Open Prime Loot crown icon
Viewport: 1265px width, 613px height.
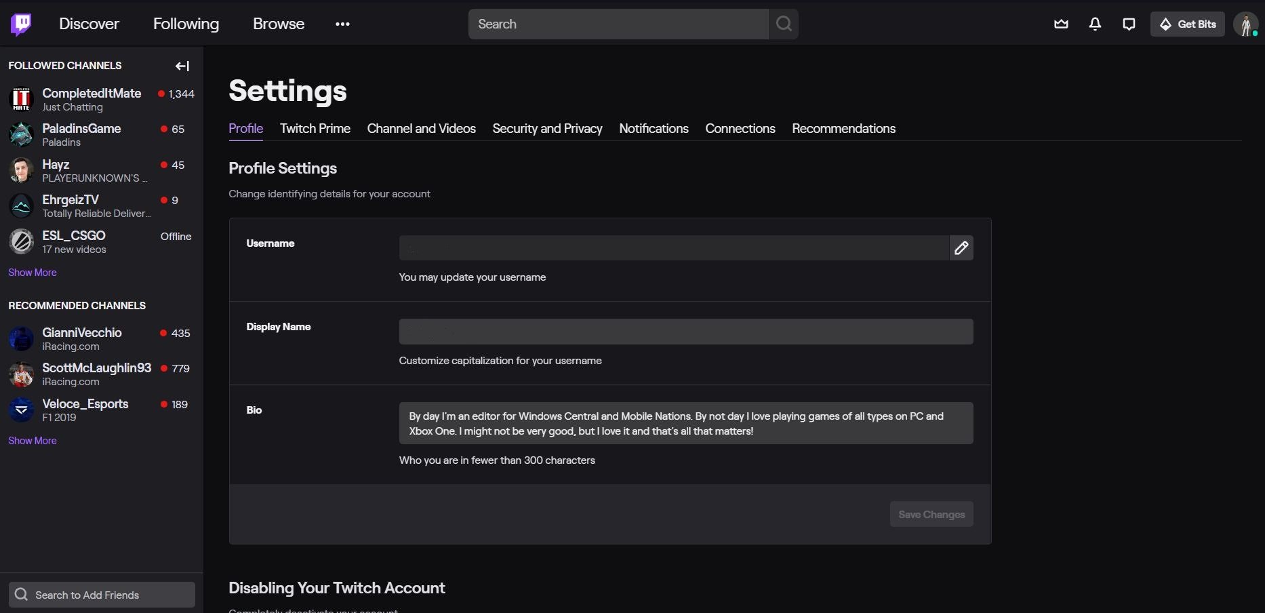tap(1061, 24)
